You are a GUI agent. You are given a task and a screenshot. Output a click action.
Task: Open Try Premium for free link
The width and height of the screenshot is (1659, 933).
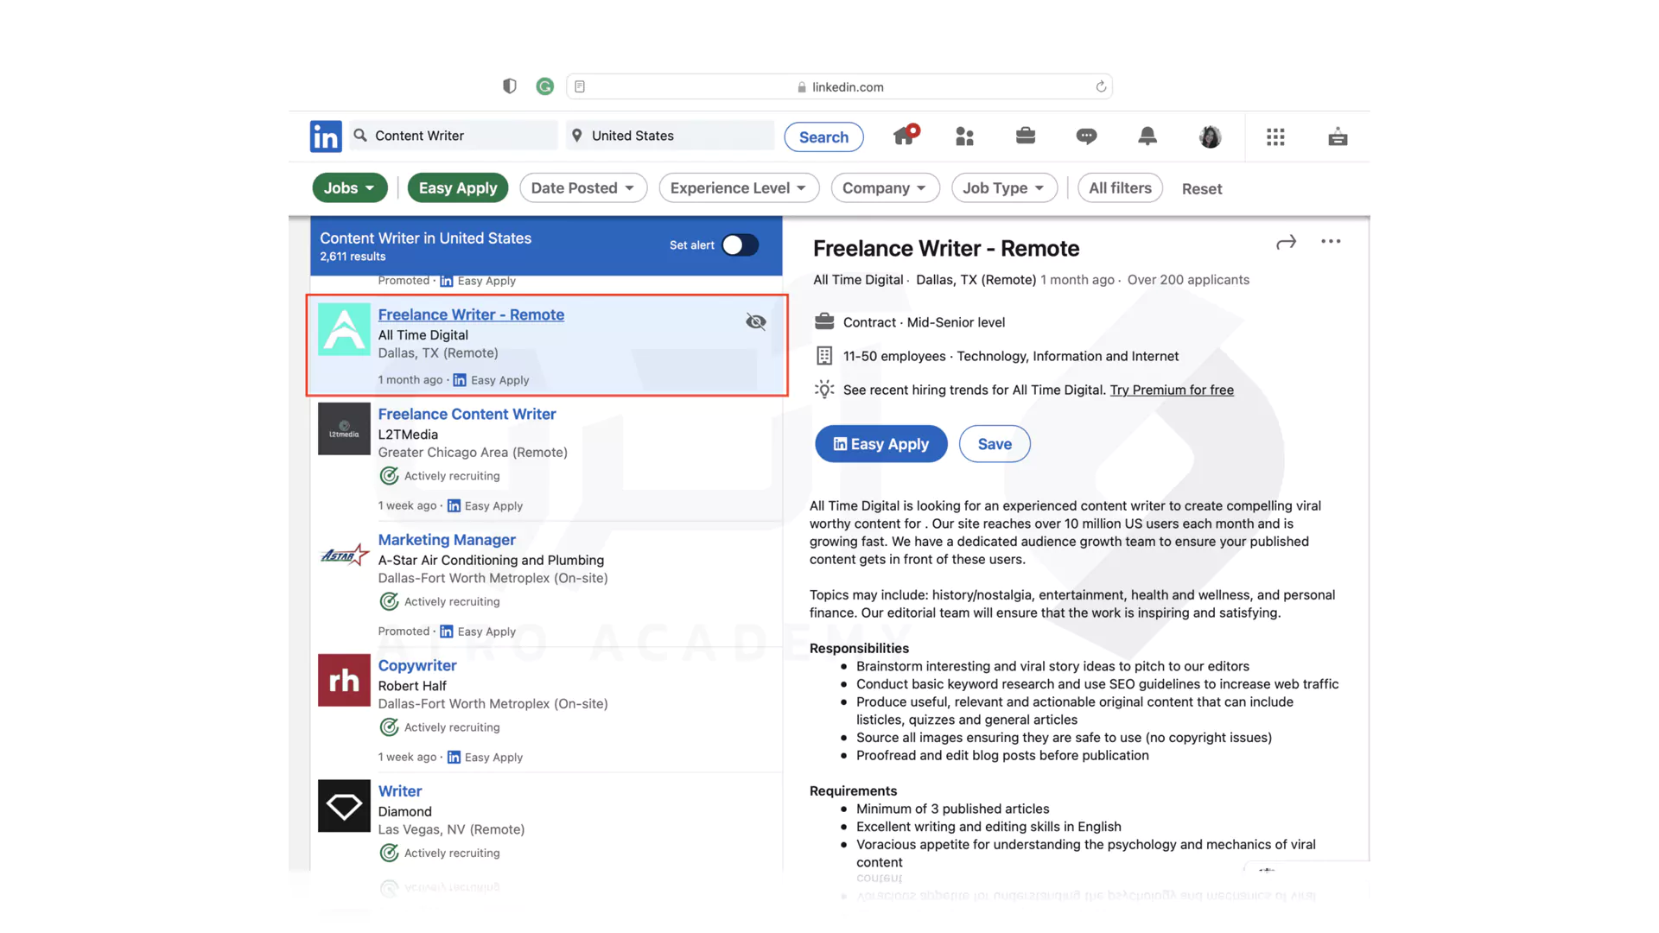pos(1172,390)
